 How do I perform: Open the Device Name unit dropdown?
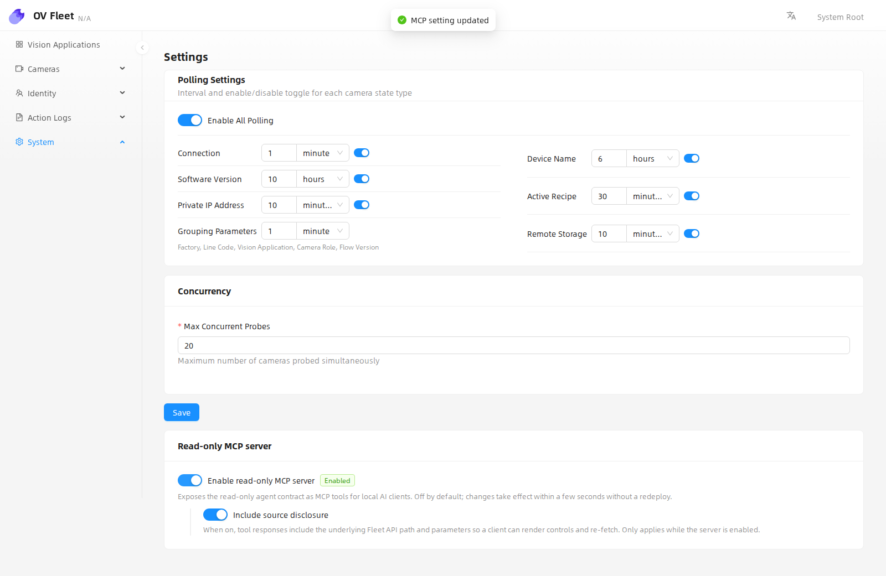653,158
